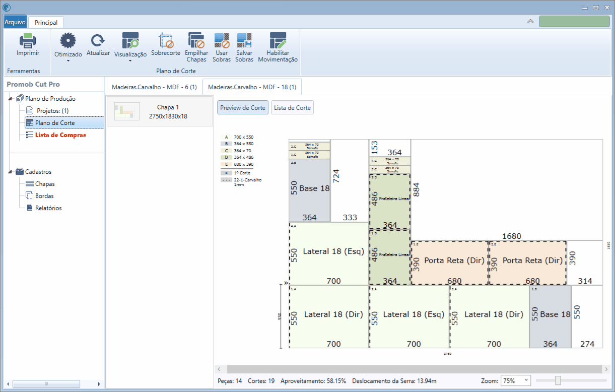Click the Projetos document icon
The width and height of the screenshot is (615, 392).
(30, 110)
